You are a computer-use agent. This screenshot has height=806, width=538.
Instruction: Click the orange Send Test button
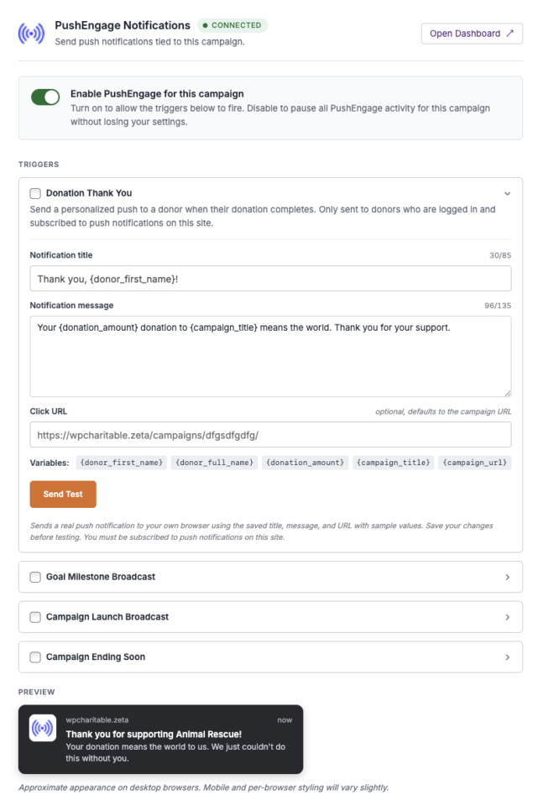pyautogui.click(x=63, y=495)
